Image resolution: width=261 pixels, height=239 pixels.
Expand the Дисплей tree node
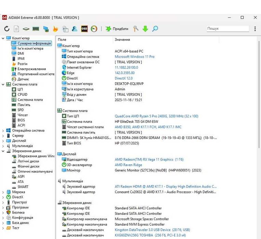coord(3,141)
